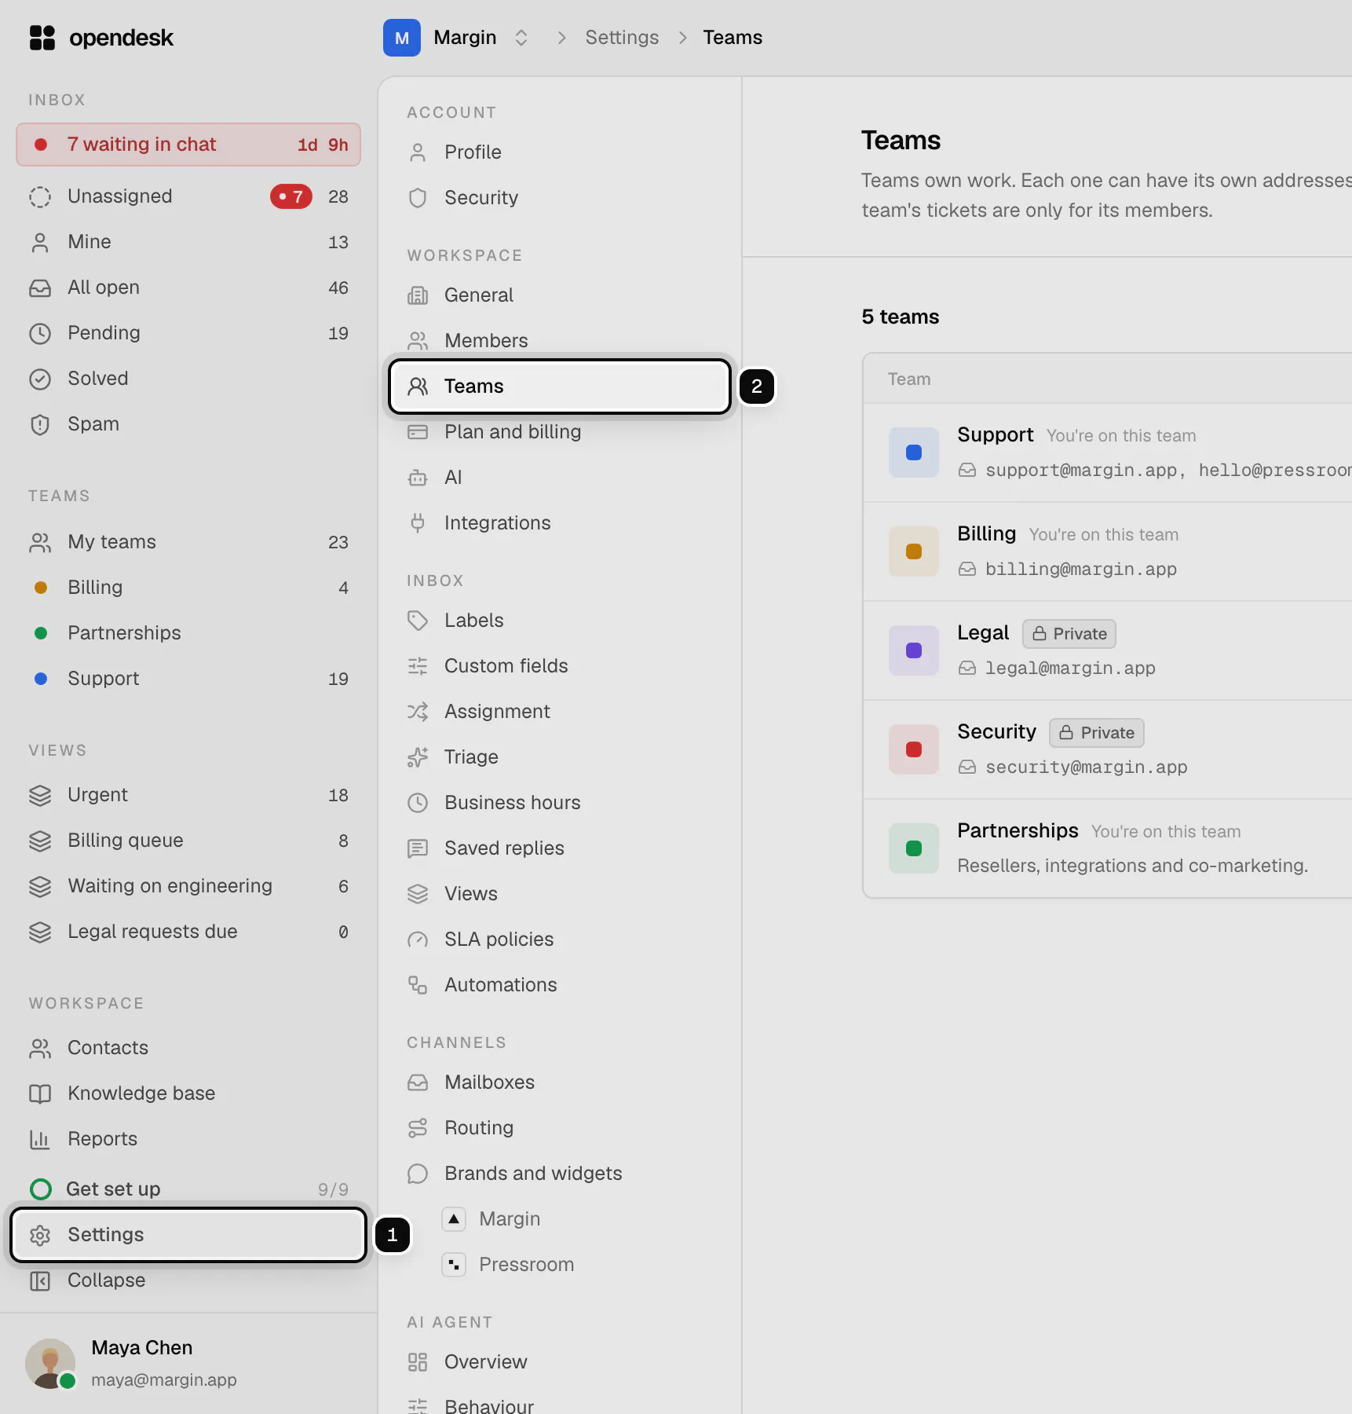Click the Triage sparkle icon
1352x1414 pixels.
418,757
